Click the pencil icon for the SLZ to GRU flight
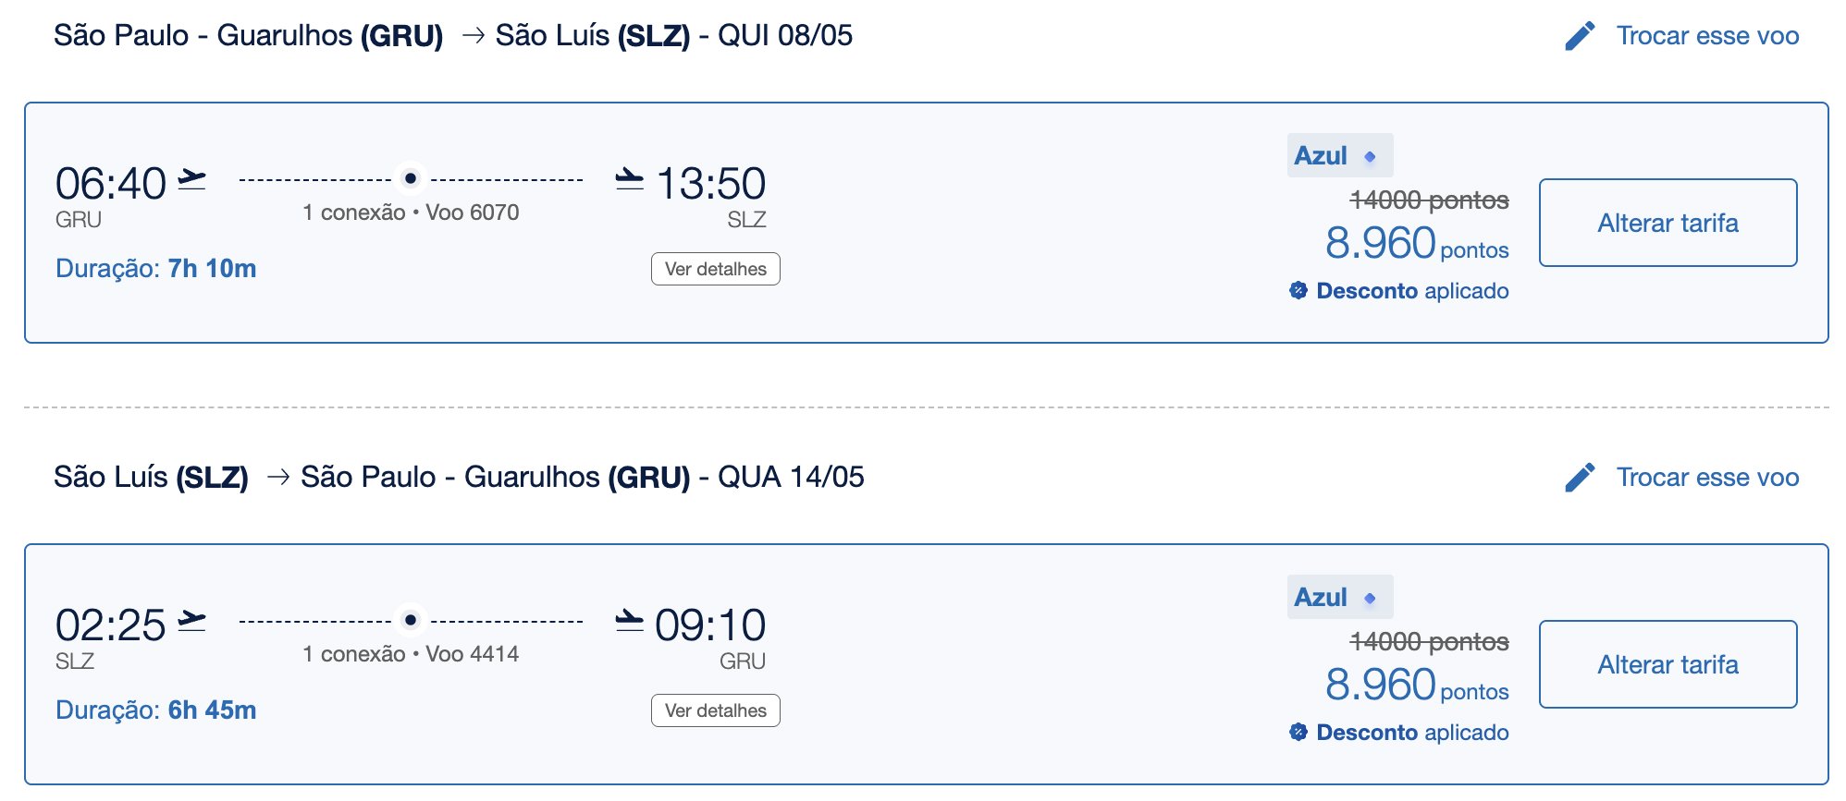1846x801 pixels. [1580, 478]
